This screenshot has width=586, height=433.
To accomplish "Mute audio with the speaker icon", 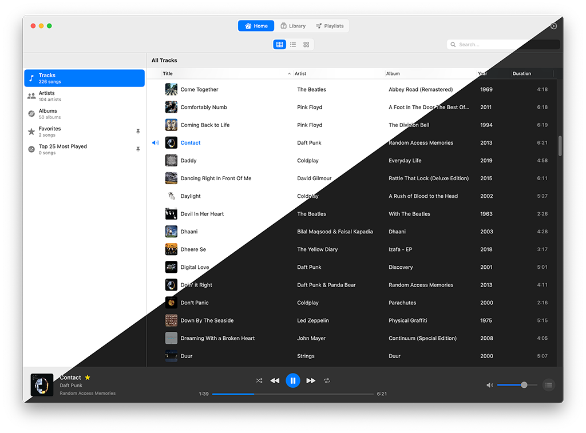I will click(490, 385).
